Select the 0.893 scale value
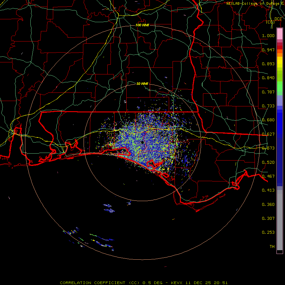The height and width of the screenshot is (285, 285). (268, 64)
